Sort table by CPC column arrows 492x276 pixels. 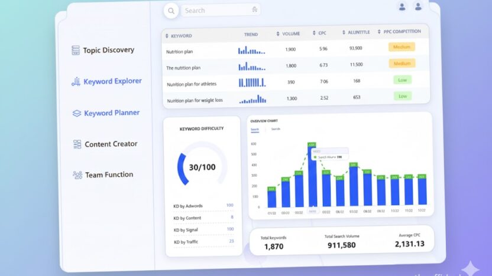[x=315, y=34]
